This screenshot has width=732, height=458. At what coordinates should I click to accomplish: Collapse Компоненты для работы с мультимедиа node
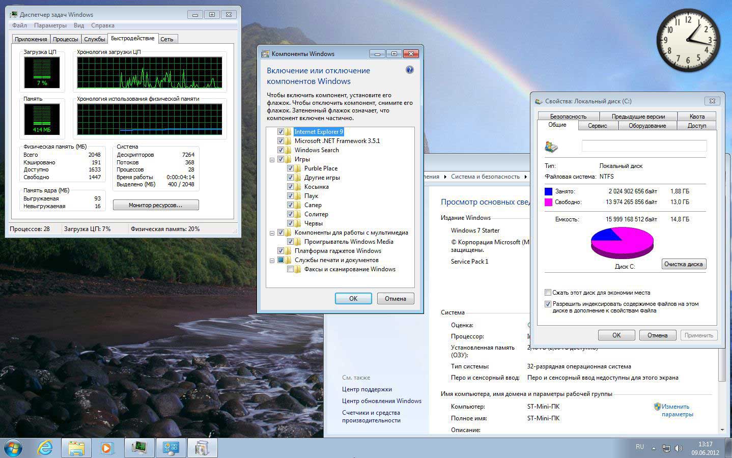(272, 233)
